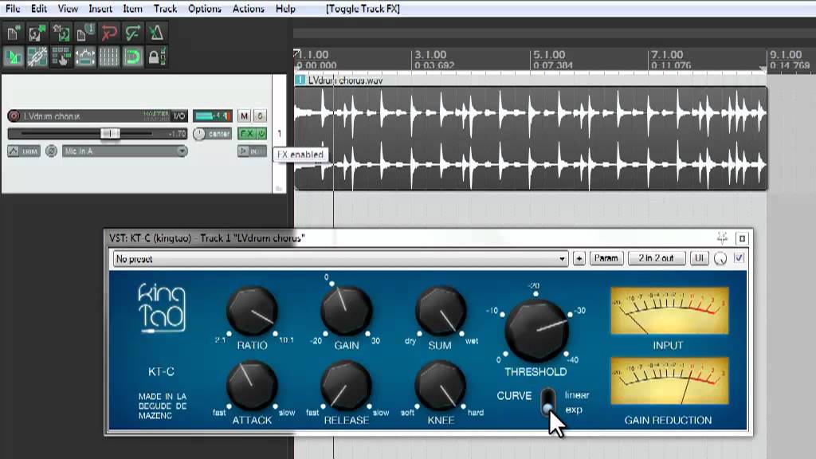Screen dimensions: 816x459
Task: Open the Item menu
Action: click(x=132, y=8)
